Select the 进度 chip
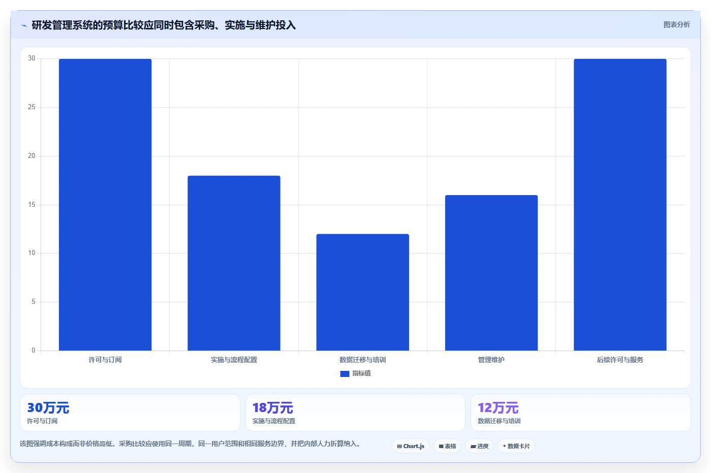 (x=479, y=446)
